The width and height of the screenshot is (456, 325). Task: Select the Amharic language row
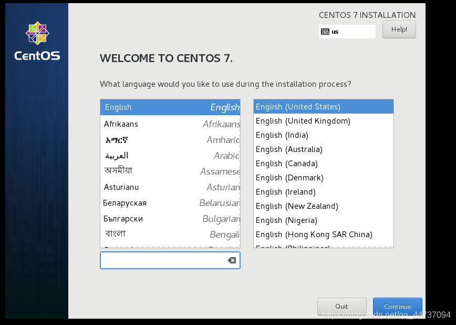point(170,140)
